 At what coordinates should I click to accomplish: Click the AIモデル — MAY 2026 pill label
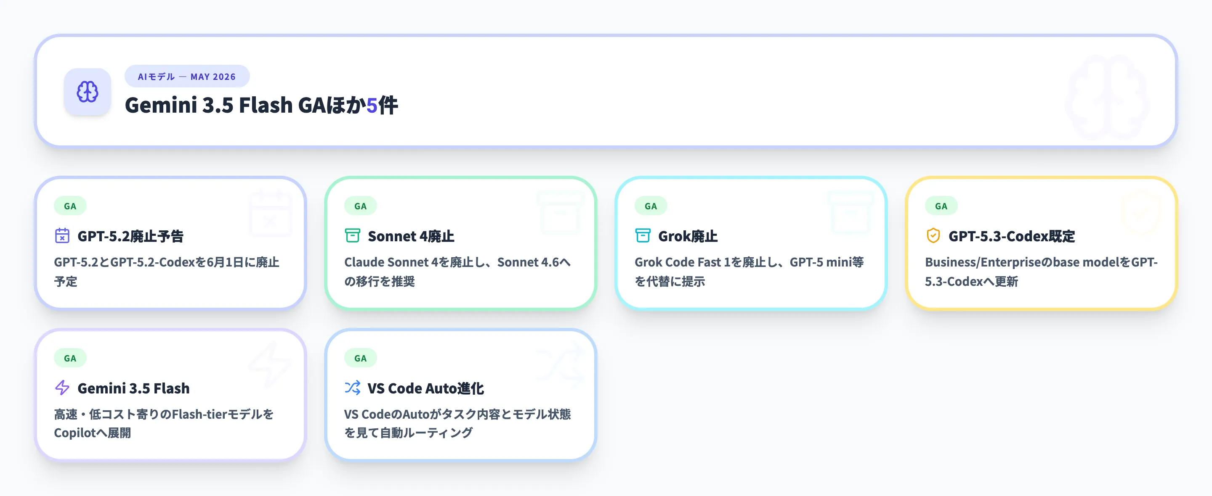[x=187, y=77]
